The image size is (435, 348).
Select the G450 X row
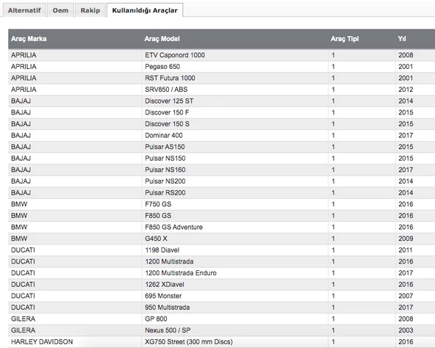click(x=222, y=239)
